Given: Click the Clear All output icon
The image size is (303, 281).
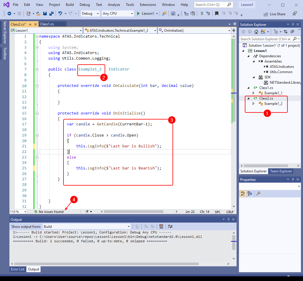Looking at the screenshot, I should (161, 226).
